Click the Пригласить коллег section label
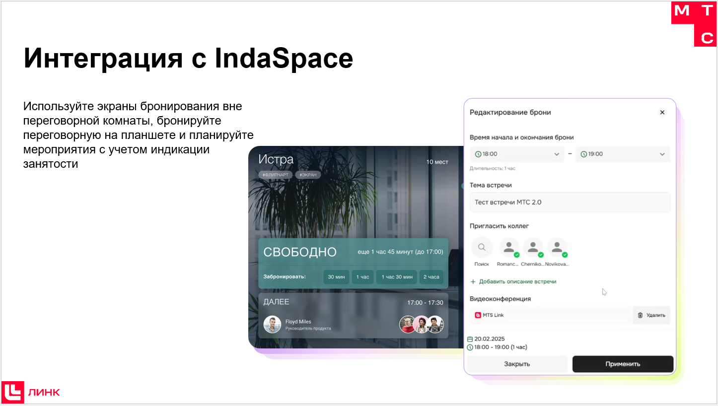The height and width of the screenshot is (406, 718). tap(500, 226)
